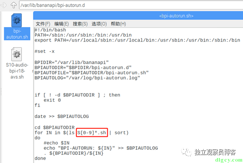The height and width of the screenshot is (163, 243).
Task: Select the S10-audio-bpi-r18-avs.sh file icon
Action: click(x=16, y=54)
